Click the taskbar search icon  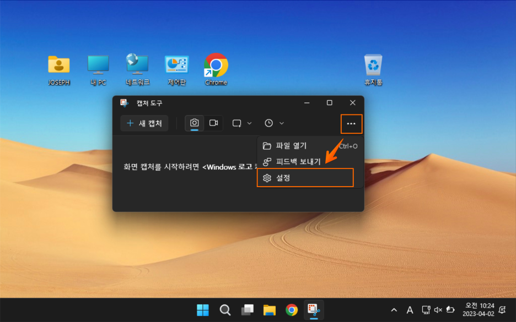[x=225, y=310]
